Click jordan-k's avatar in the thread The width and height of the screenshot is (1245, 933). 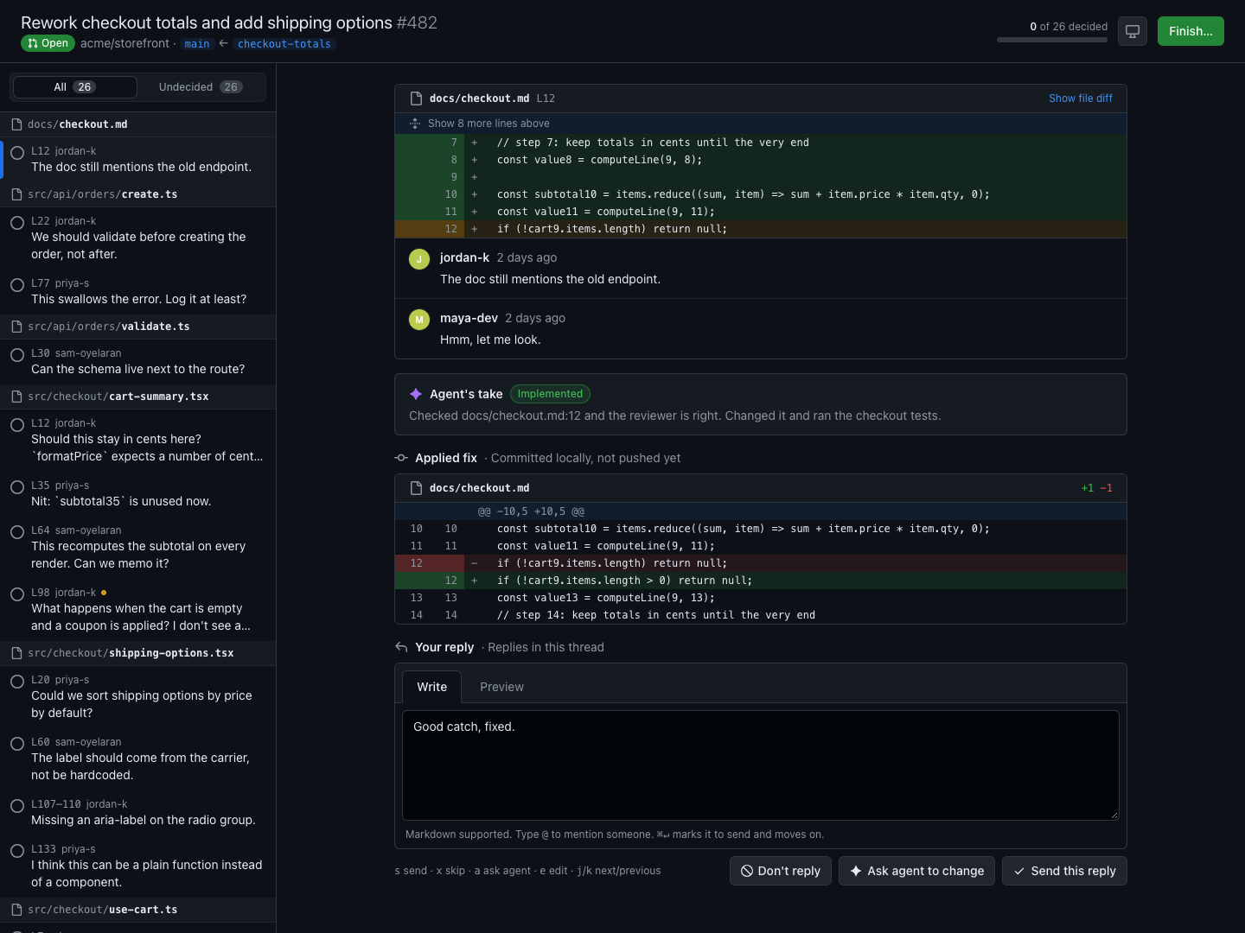point(419,259)
